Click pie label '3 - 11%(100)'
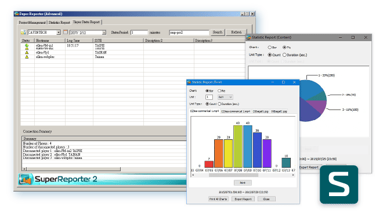383x217 pixels. click(351, 110)
